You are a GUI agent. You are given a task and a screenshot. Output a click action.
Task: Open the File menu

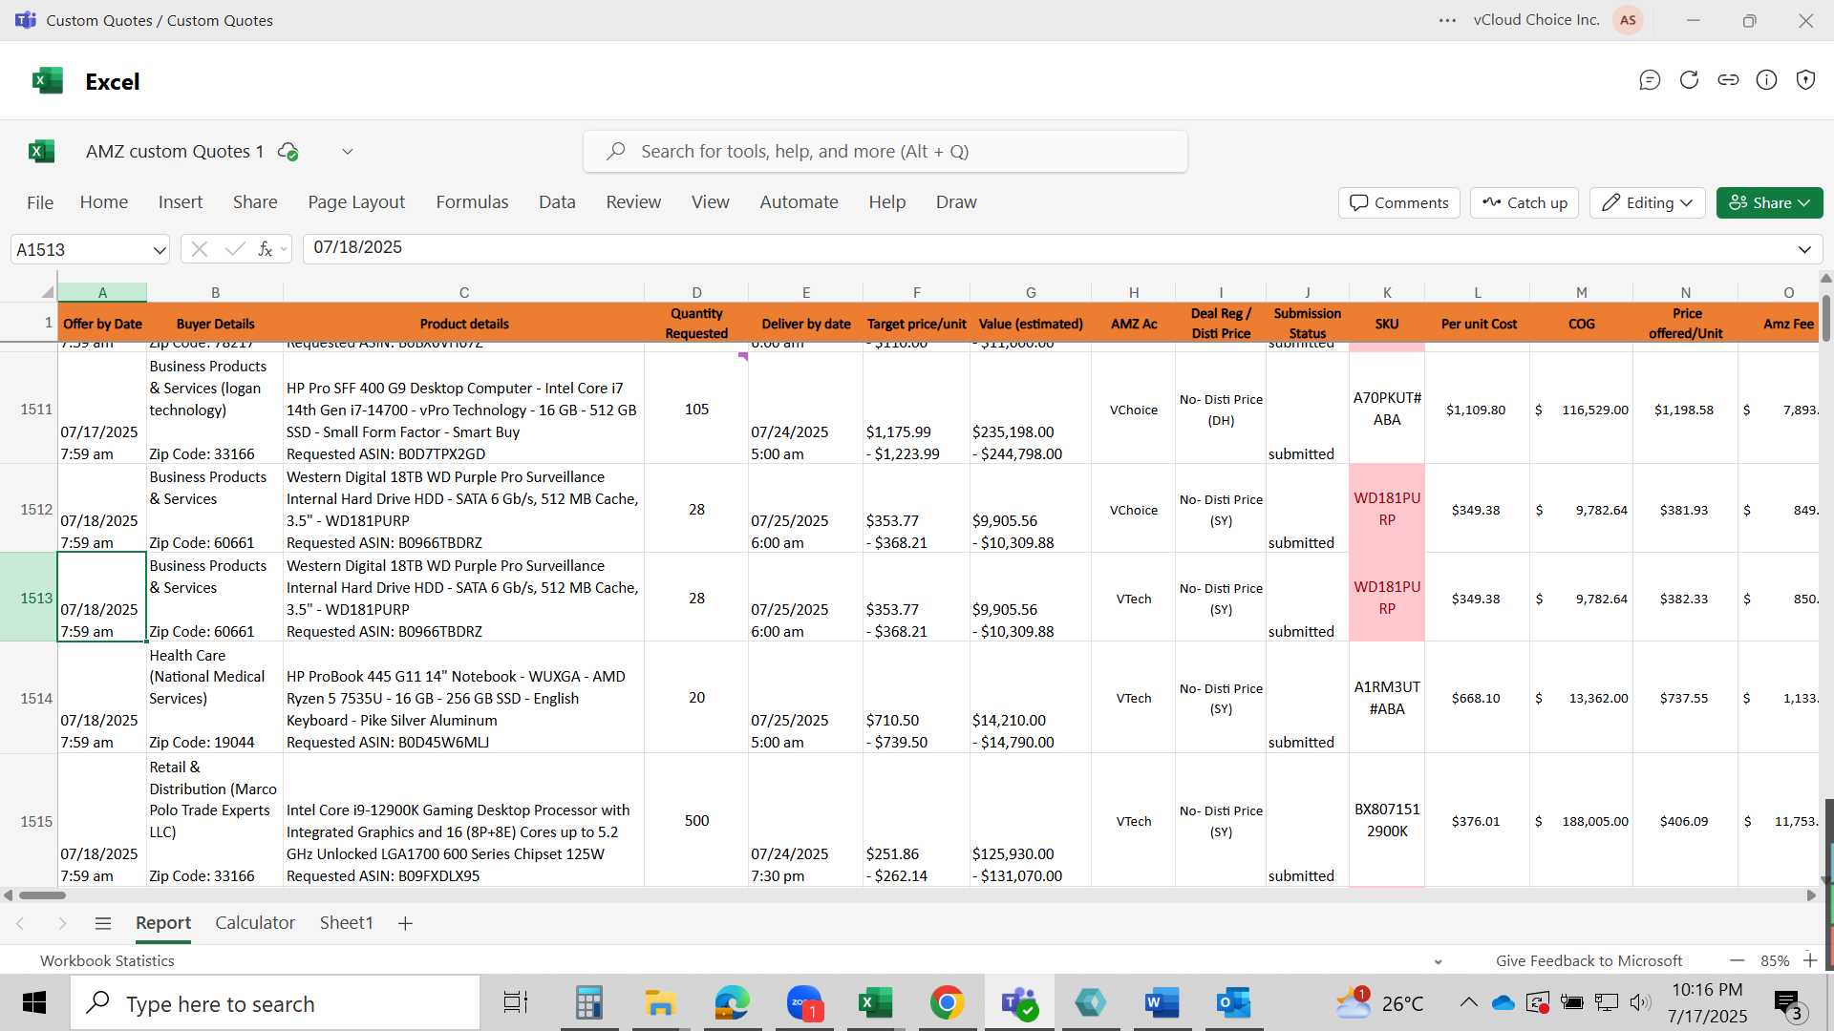coord(40,202)
